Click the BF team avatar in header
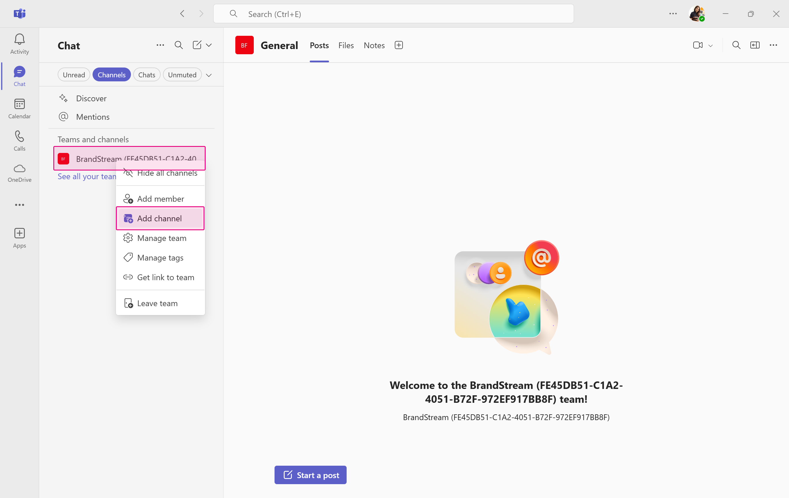The height and width of the screenshot is (498, 789). tap(245, 45)
